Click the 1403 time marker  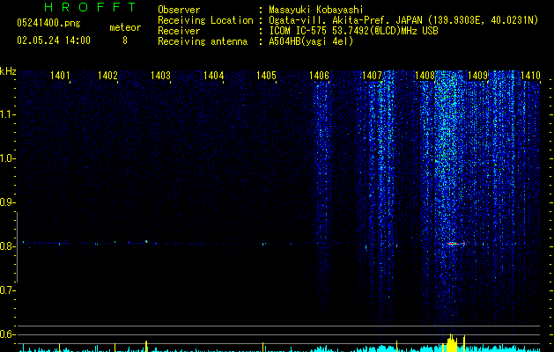(x=161, y=75)
